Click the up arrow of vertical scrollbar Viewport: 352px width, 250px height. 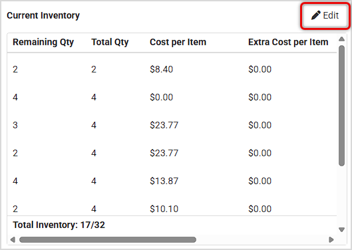(341, 39)
